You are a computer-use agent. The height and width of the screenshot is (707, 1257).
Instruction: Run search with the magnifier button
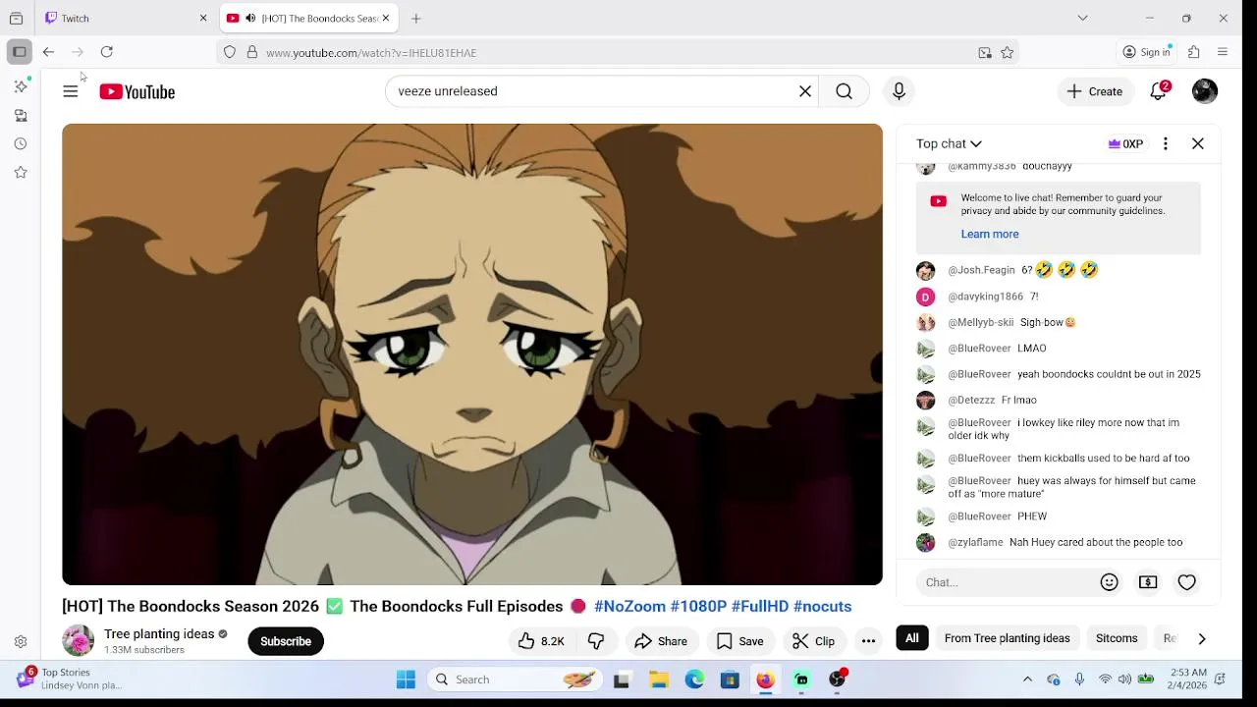tap(844, 91)
